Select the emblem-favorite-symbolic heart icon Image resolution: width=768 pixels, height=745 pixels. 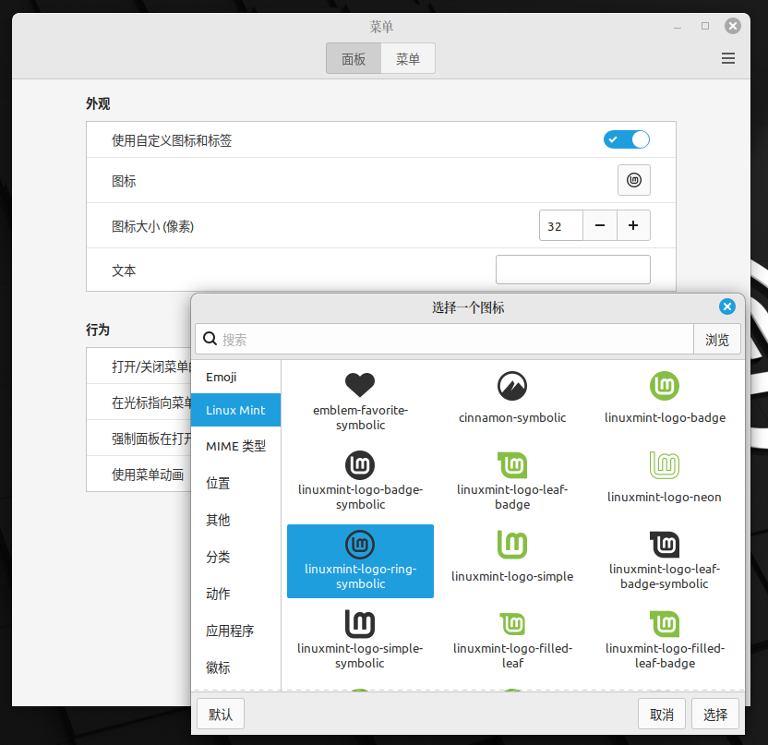tap(360, 403)
